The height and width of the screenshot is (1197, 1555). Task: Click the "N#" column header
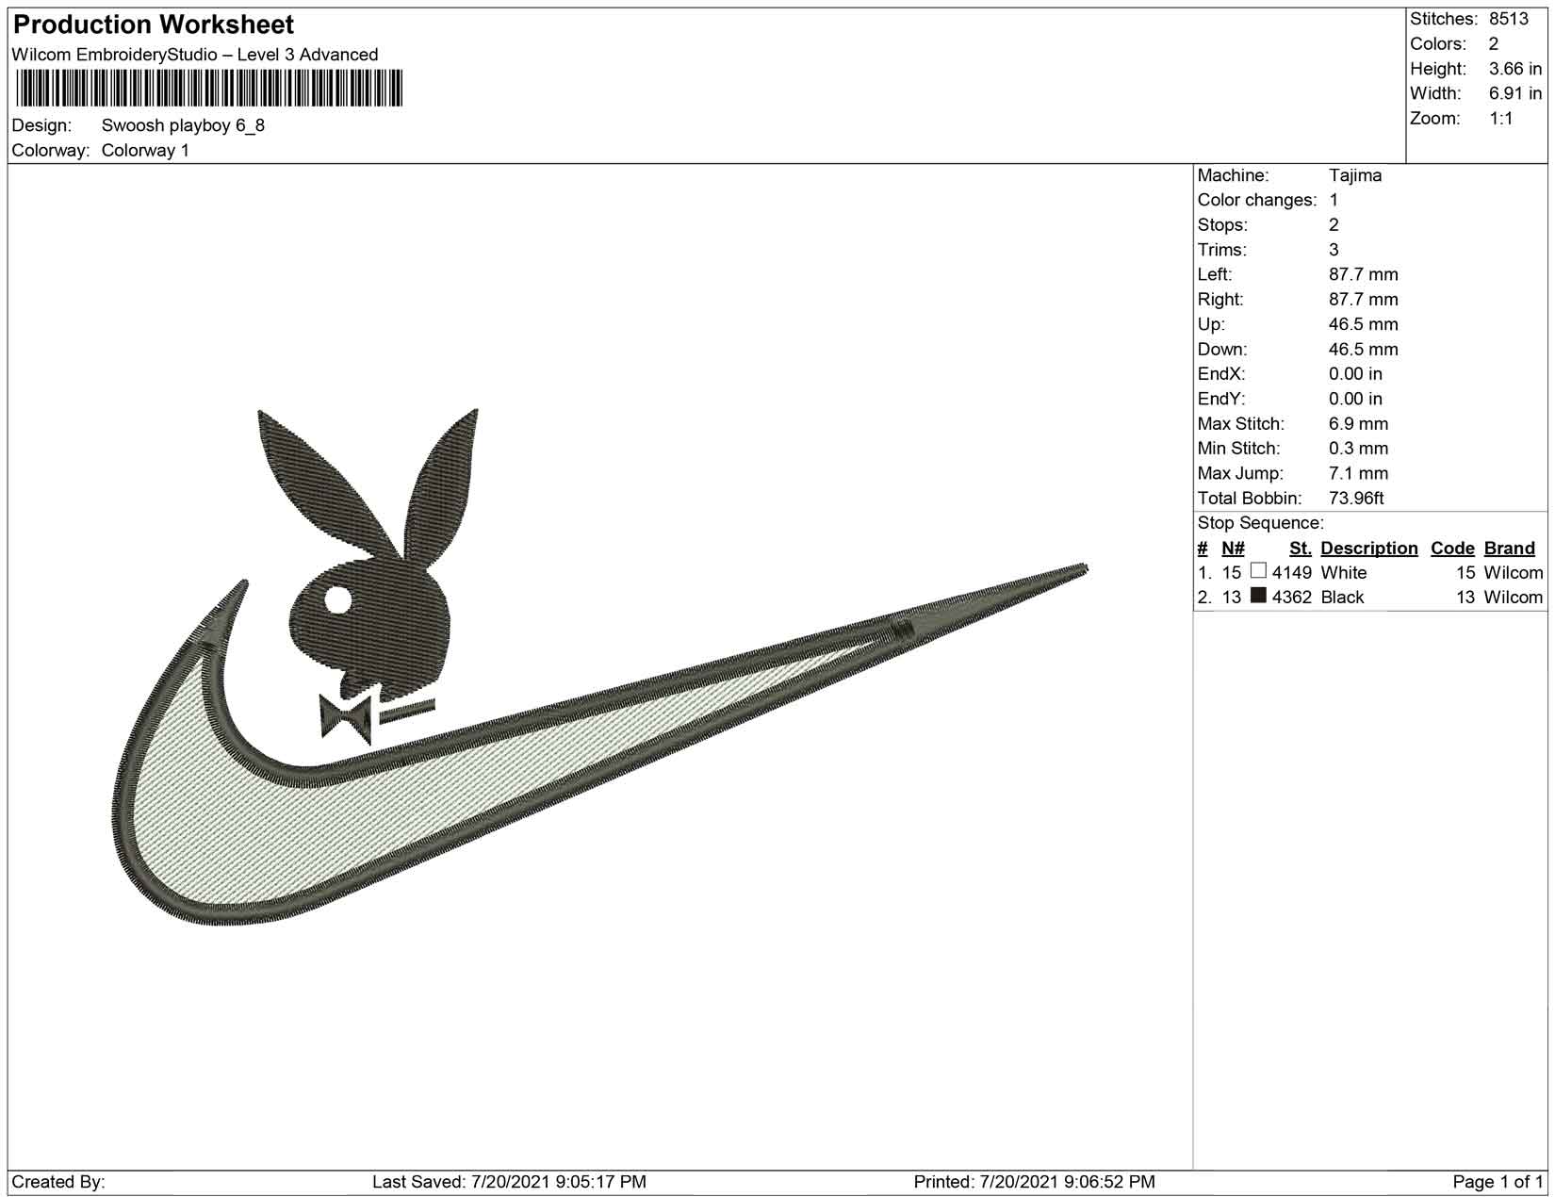[x=1234, y=549]
